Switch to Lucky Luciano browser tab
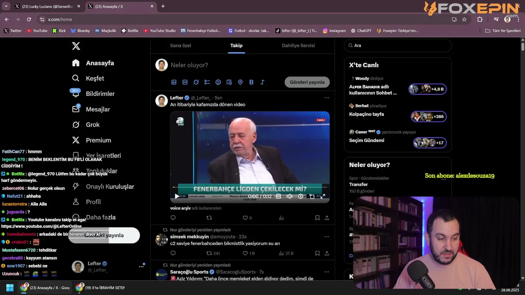The height and width of the screenshot is (295, 525). [x=47, y=6]
